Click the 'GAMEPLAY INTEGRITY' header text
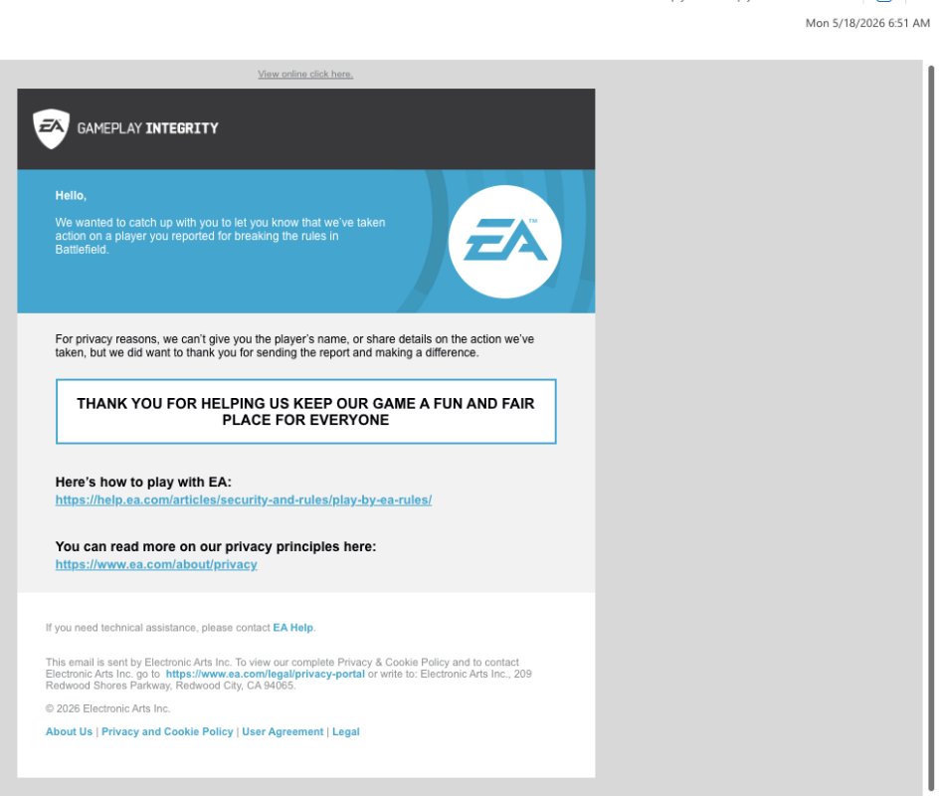 (147, 128)
